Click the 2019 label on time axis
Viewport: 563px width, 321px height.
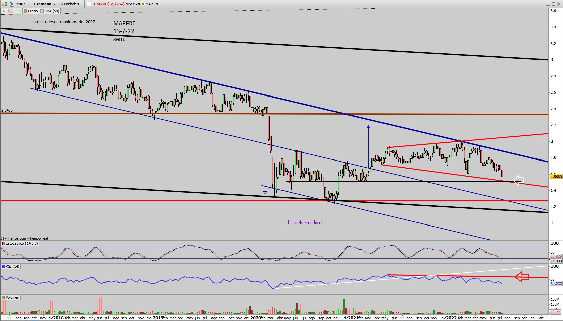coord(158,318)
